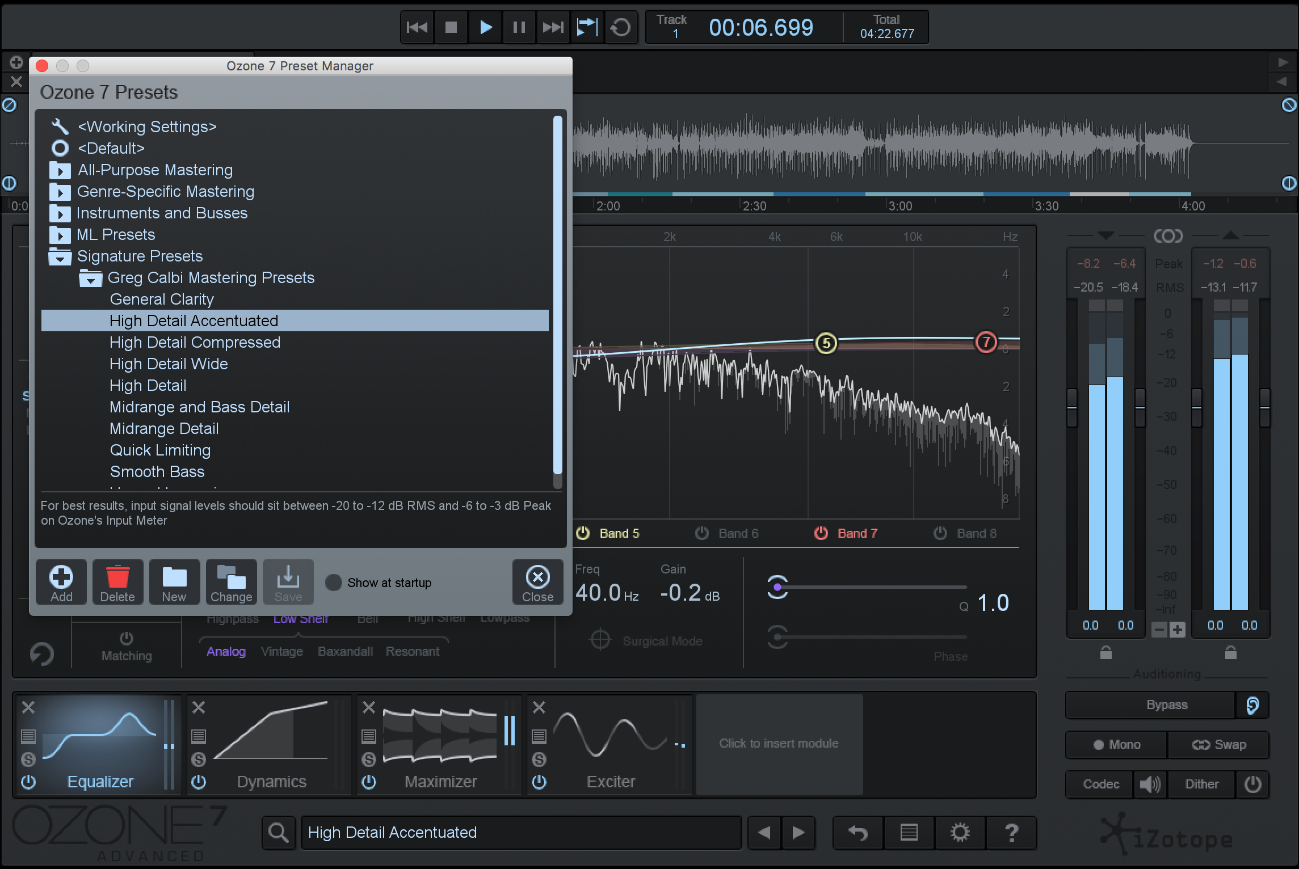
Task: Enable Band 6 power
Action: (702, 533)
